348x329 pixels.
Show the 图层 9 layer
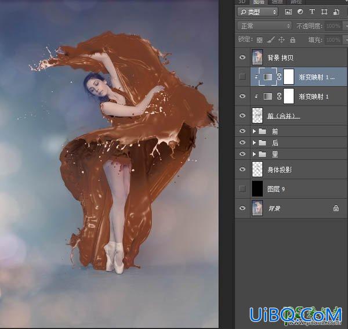tap(242, 189)
